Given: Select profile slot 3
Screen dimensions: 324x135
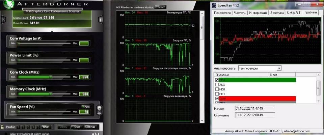Looking at the screenshot, I should 29,127.
